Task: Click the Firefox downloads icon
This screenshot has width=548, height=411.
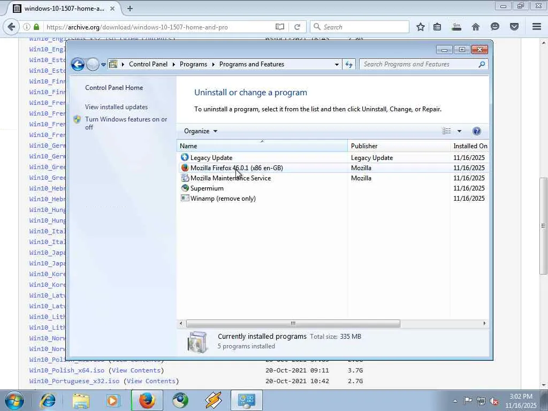Action: pos(456,27)
